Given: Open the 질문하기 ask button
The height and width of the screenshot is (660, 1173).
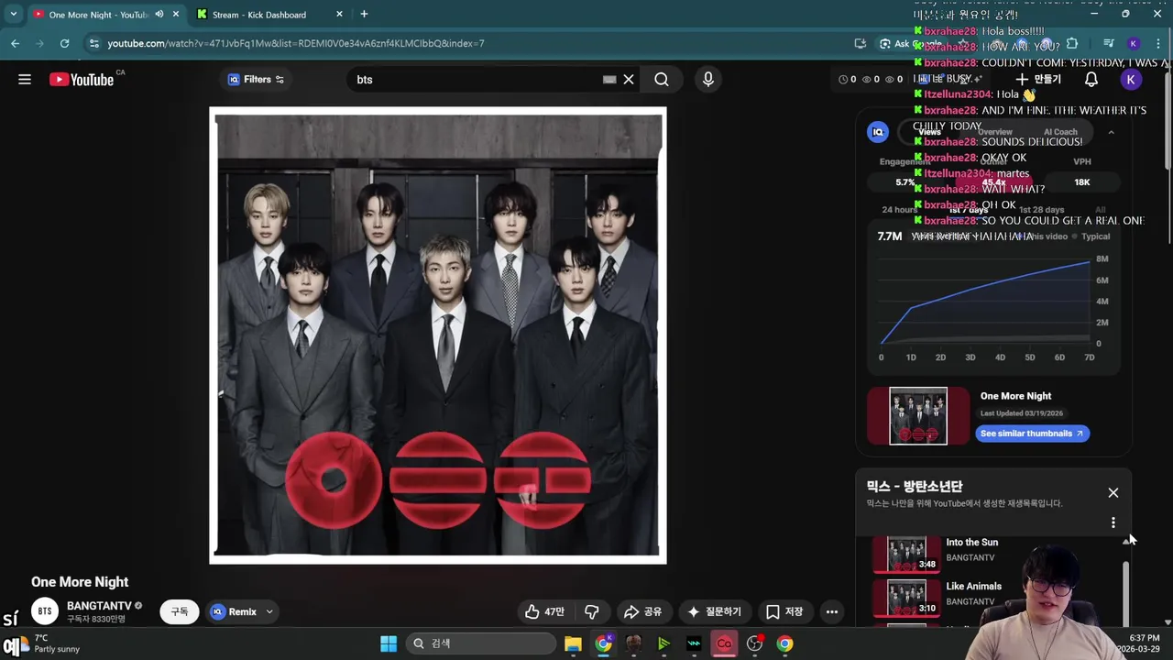Looking at the screenshot, I should coord(714,611).
